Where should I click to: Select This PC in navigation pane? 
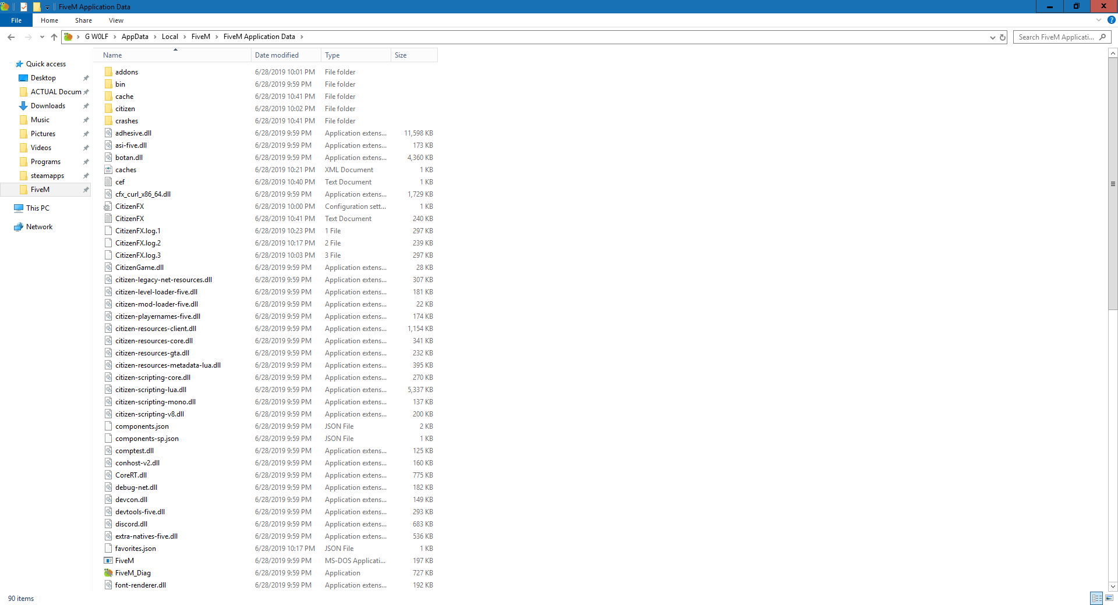point(38,208)
